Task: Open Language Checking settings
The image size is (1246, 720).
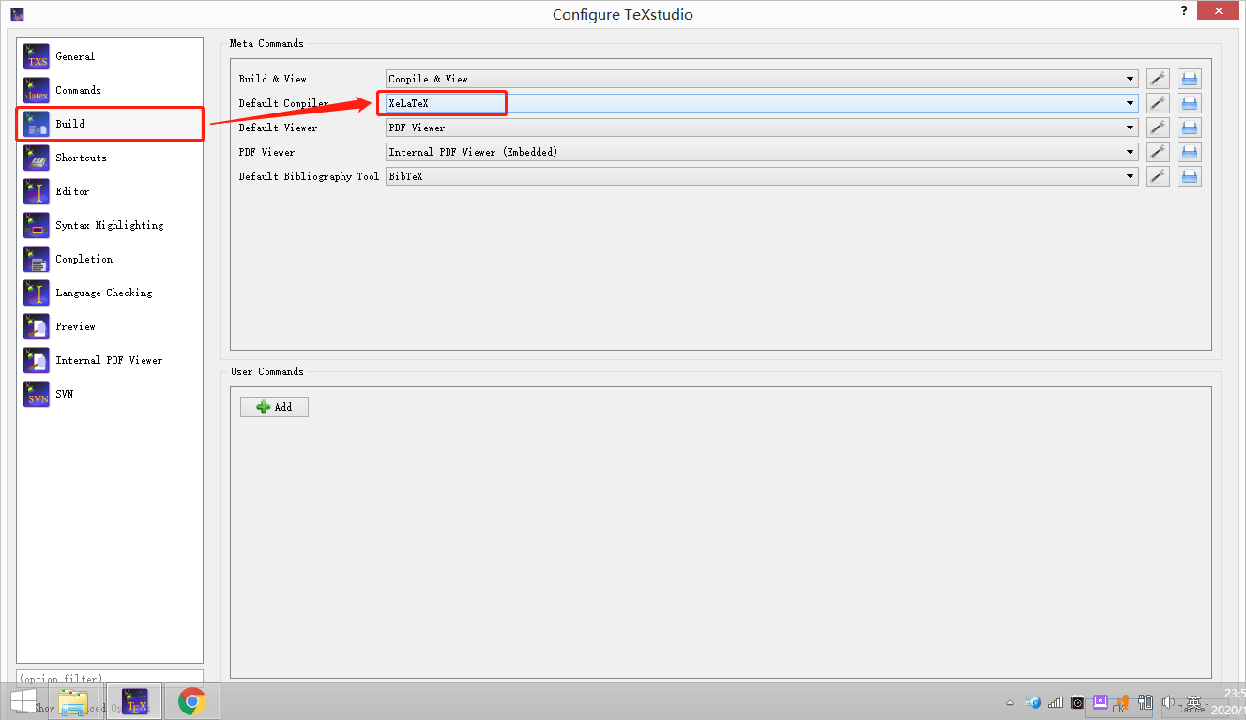Action: 110,292
